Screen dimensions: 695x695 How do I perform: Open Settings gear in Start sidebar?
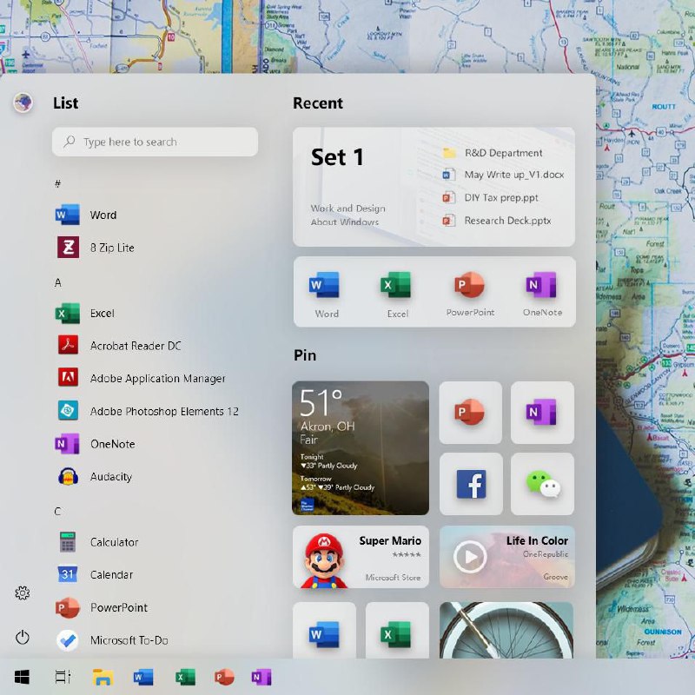(x=23, y=592)
